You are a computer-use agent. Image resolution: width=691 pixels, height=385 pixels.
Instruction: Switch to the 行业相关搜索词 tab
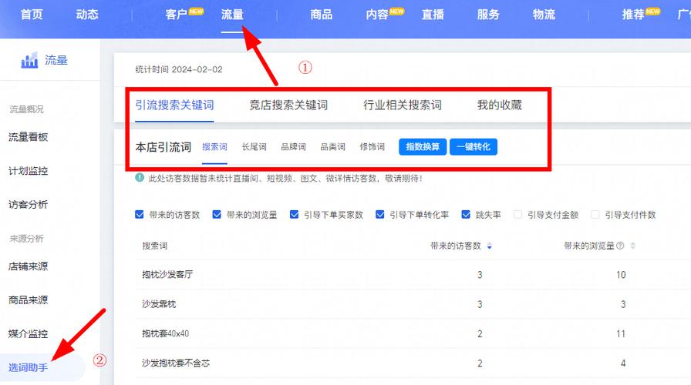403,105
